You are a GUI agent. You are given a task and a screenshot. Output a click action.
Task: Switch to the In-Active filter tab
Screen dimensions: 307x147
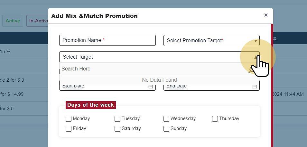pos(38,21)
